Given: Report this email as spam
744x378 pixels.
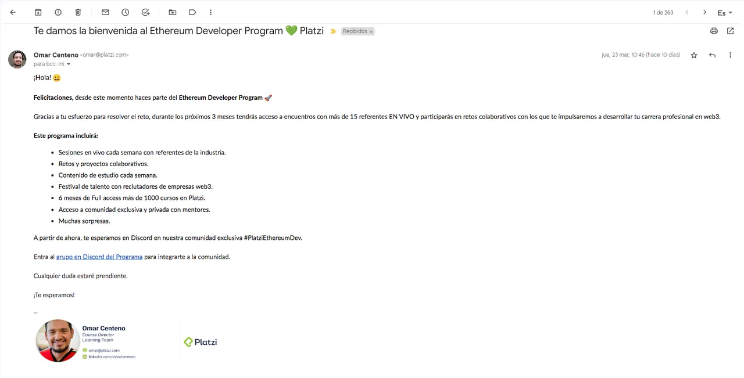Looking at the screenshot, I should pyautogui.click(x=58, y=12).
